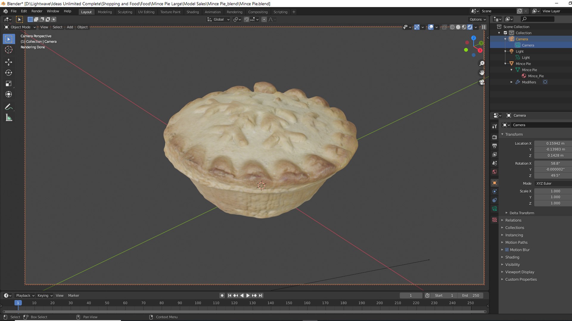Image resolution: width=572 pixels, height=321 pixels.
Task: Toggle X-ray display in the viewport
Action: coord(444,27)
